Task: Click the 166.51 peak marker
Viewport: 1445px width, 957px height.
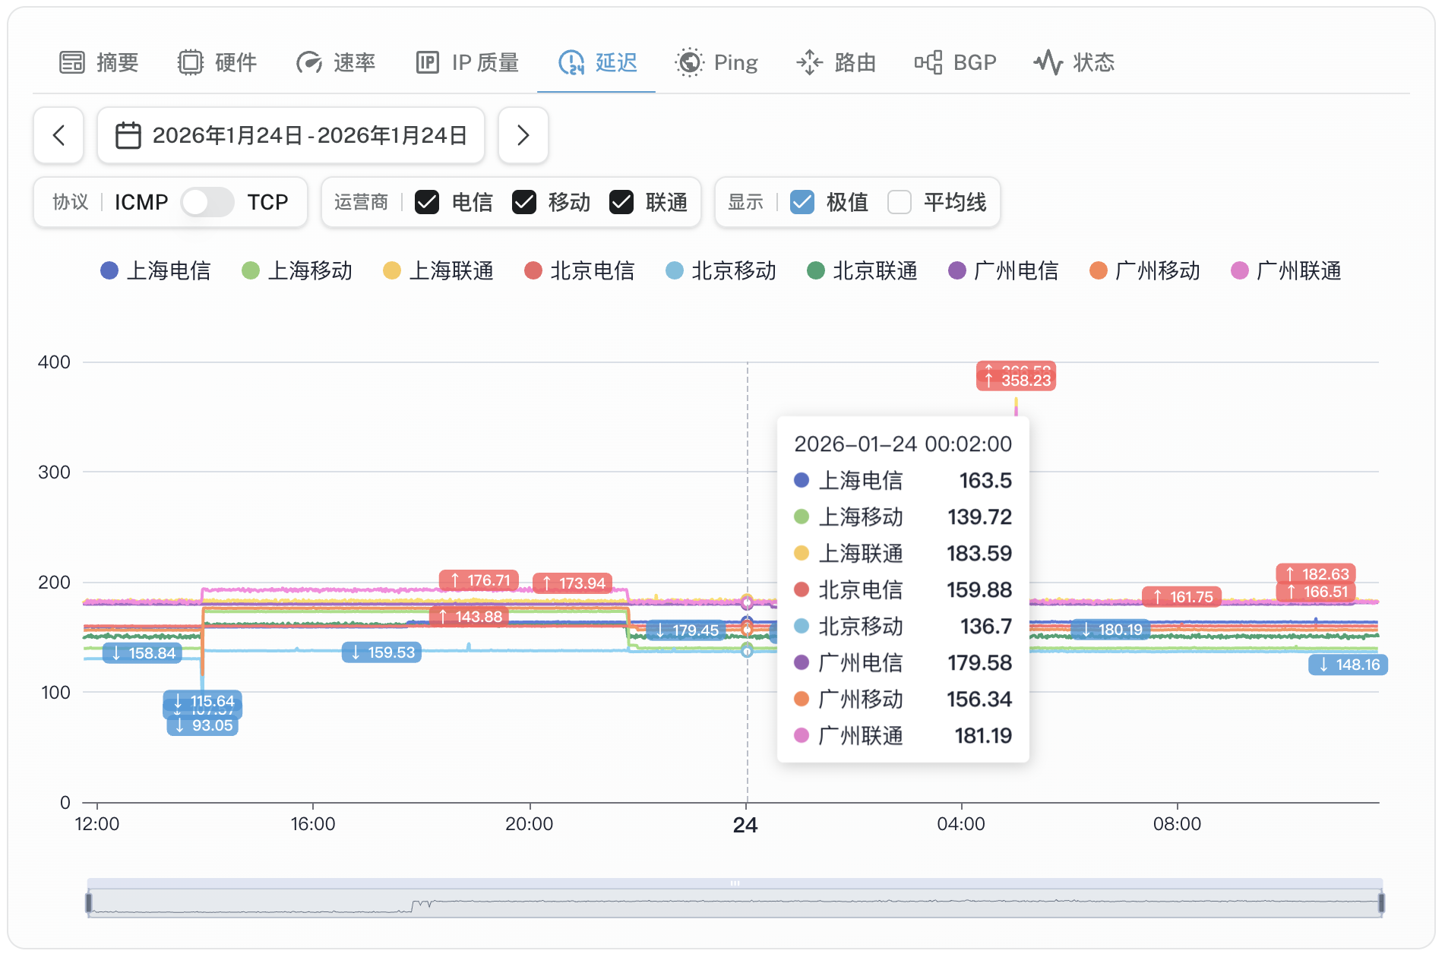Action: click(1317, 592)
